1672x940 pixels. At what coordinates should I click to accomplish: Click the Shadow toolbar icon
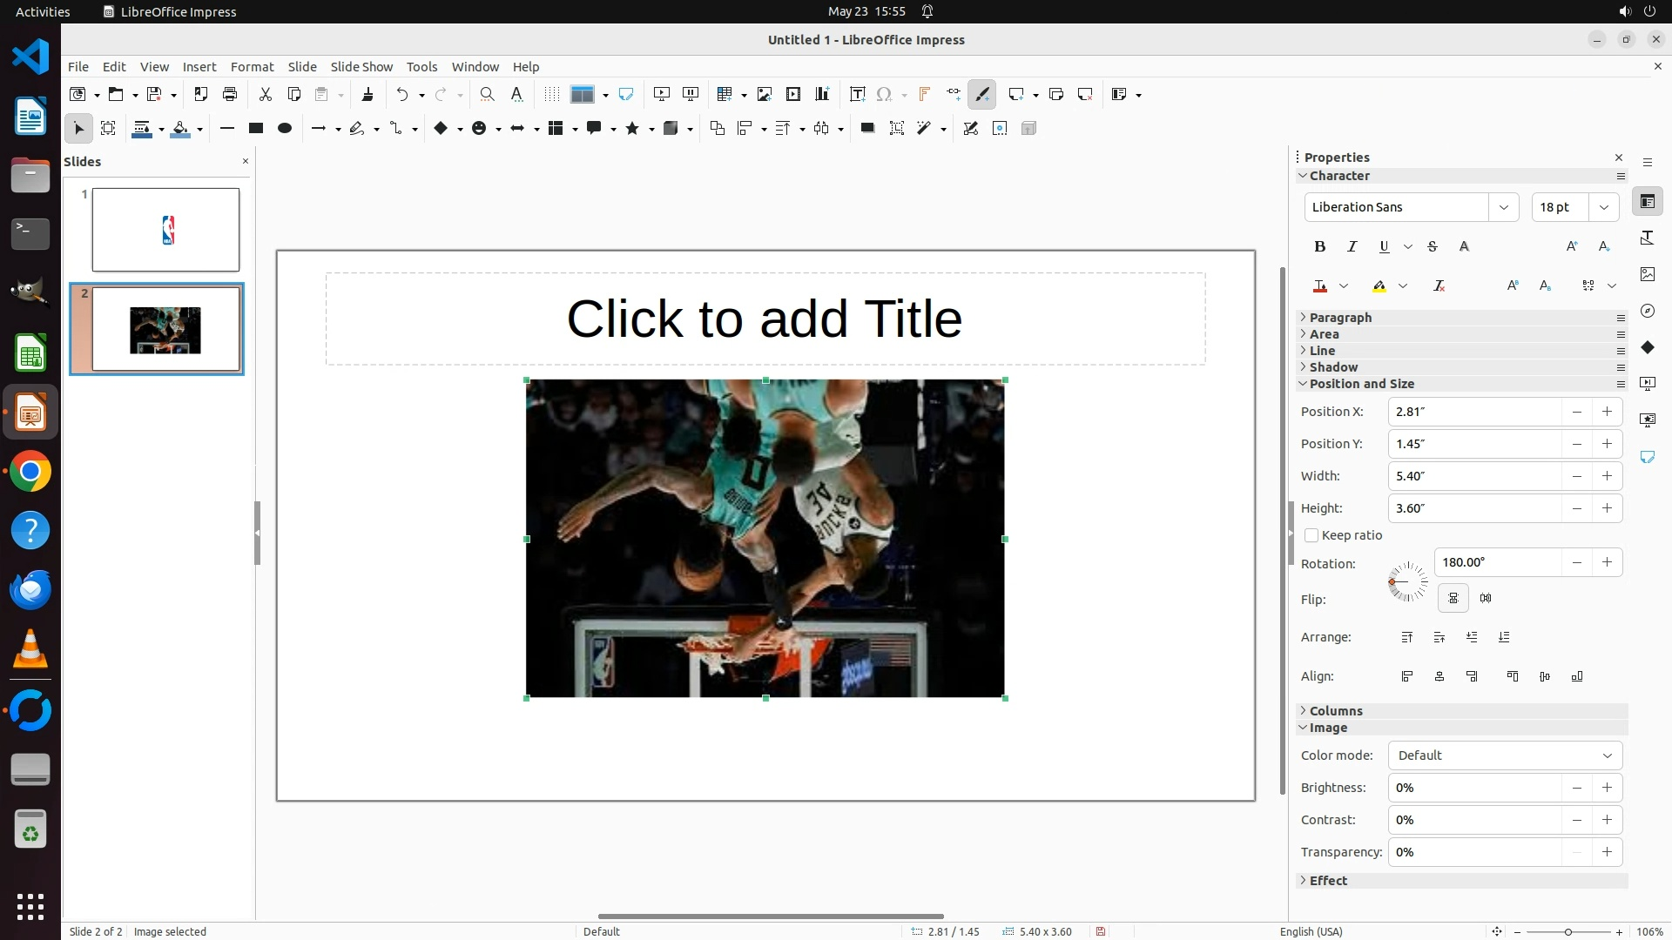click(867, 129)
